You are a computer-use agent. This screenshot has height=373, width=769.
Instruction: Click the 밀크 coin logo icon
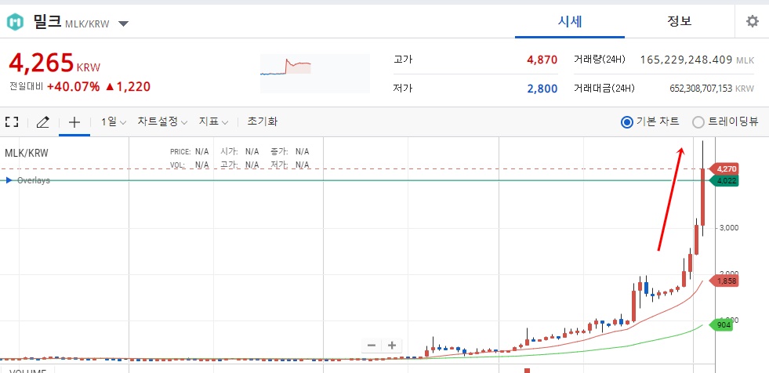[15, 22]
